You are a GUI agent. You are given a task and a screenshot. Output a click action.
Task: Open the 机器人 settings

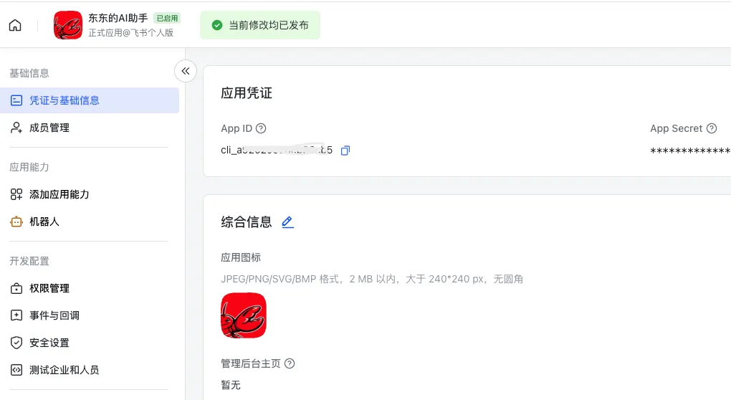(90, 222)
